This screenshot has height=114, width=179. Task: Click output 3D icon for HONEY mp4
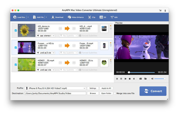point(74,63)
